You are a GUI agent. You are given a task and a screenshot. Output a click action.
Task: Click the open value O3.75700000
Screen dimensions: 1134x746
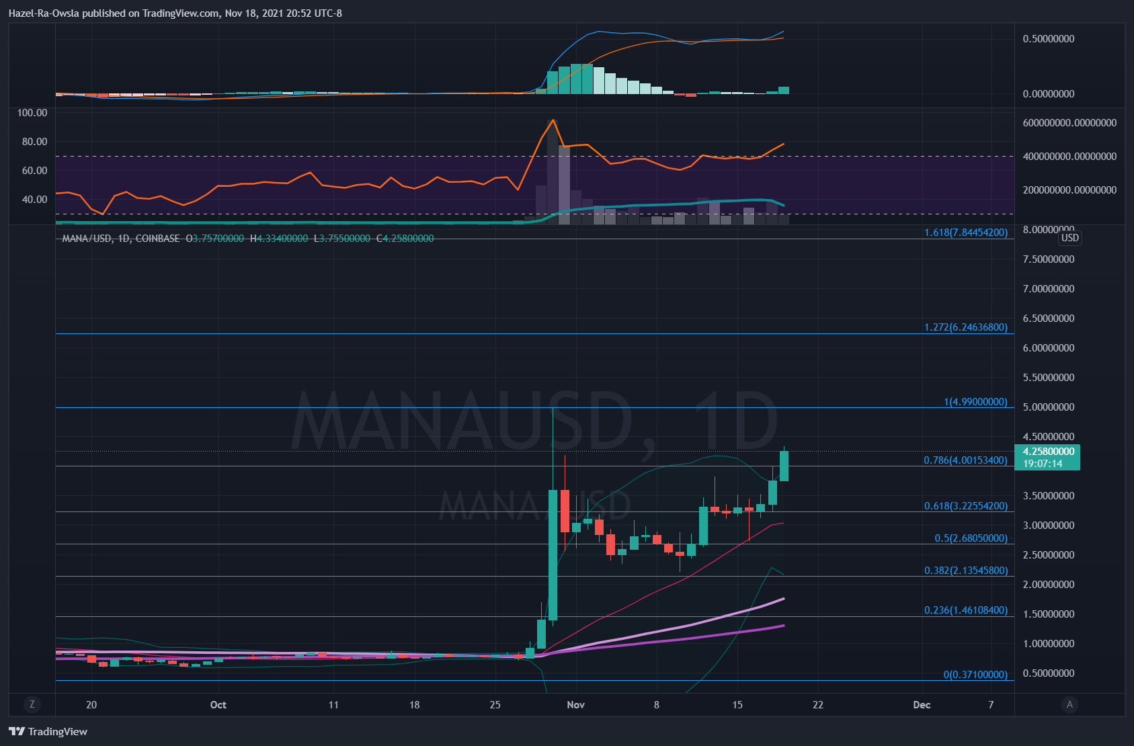215,239
